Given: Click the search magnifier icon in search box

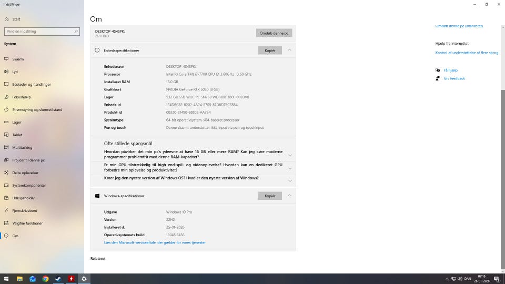Looking at the screenshot, I should pos(76,32).
